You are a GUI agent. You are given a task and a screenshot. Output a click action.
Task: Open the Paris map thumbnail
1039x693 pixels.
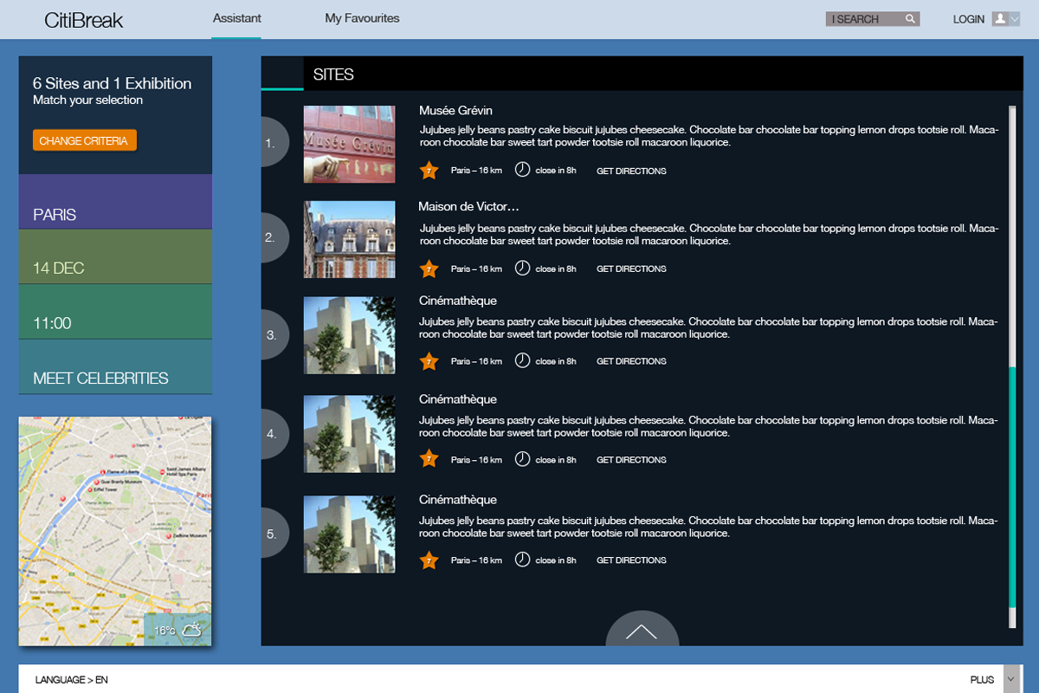tap(115, 531)
